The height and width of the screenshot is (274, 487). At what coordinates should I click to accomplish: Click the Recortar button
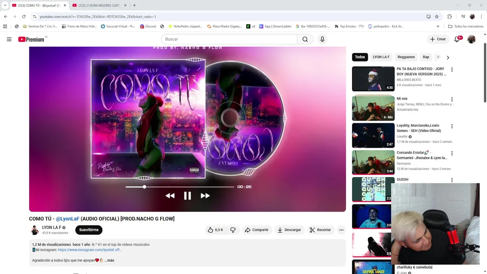(320, 230)
